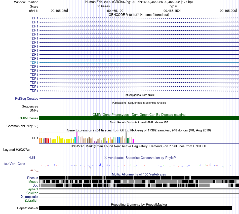This screenshot has width=239, height=214.
Task: Click the light-blue highlighted TDP1 transcript label
Action: [x=34, y=62]
